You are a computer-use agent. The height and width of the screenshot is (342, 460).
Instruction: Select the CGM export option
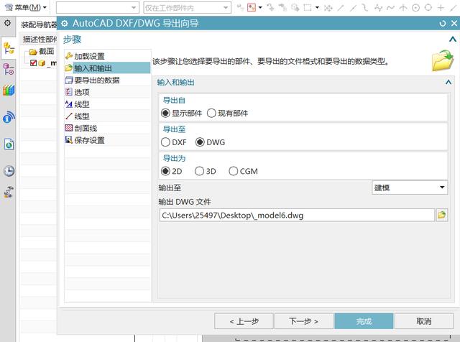pyautogui.click(x=243, y=171)
